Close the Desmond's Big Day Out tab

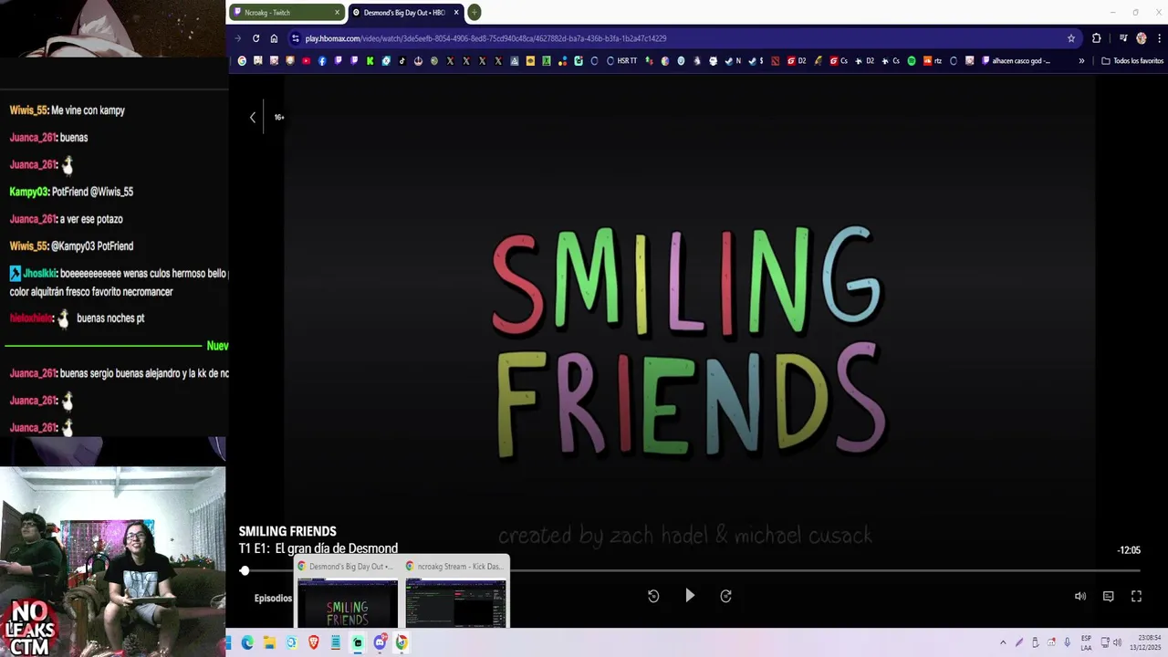coord(455,13)
